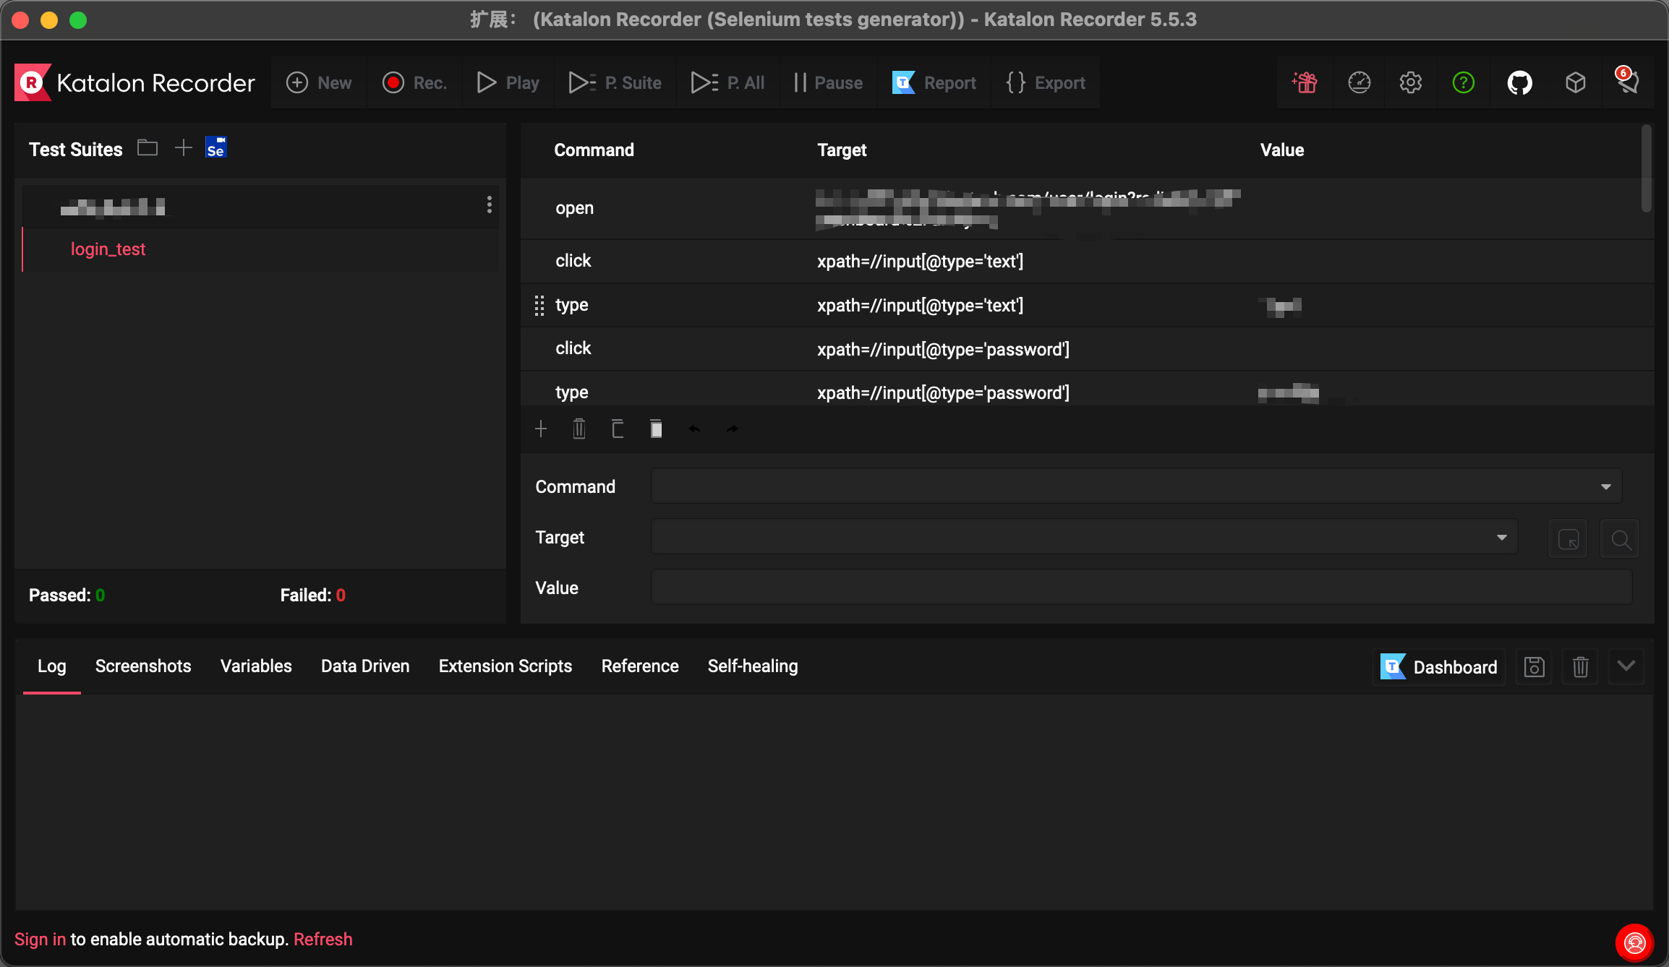This screenshot has width=1669, height=967.
Task: Expand the Target dropdown arrow
Action: coord(1502,537)
